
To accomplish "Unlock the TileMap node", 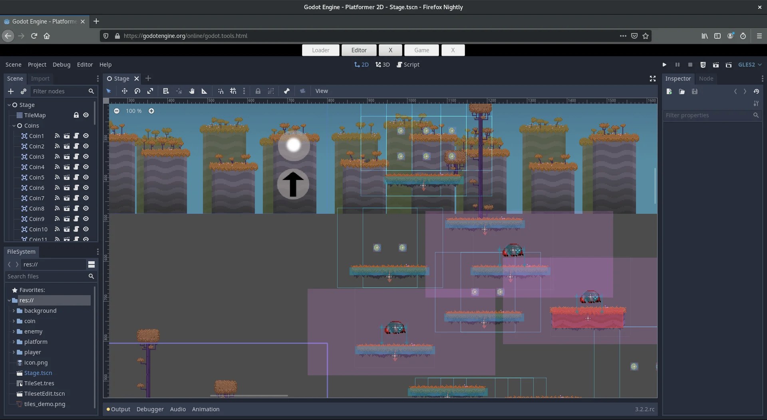I will (x=76, y=115).
